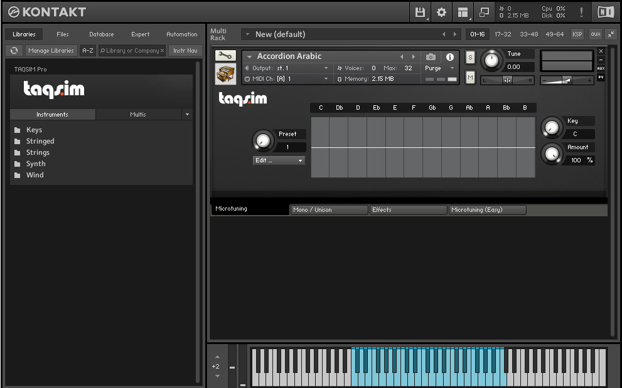The height and width of the screenshot is (388, 622).
Task: Remove the Accordion Arabic instrument
Action: 601,51
